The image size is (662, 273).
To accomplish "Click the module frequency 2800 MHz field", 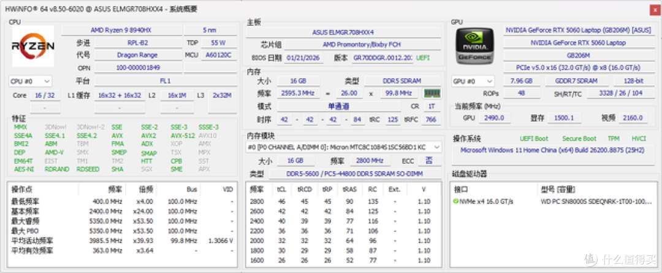I will point(369,161).
